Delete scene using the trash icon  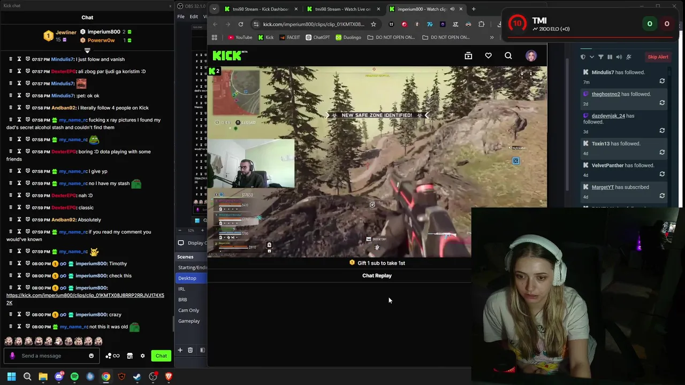tap(190, 350)
